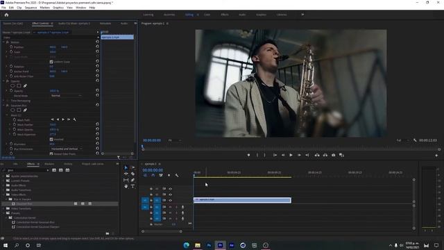
Task: Click the effects search input field
Action: coord(26,170)
